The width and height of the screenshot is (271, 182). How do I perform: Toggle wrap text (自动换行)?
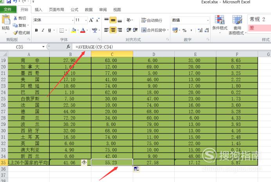click(152, 20)
